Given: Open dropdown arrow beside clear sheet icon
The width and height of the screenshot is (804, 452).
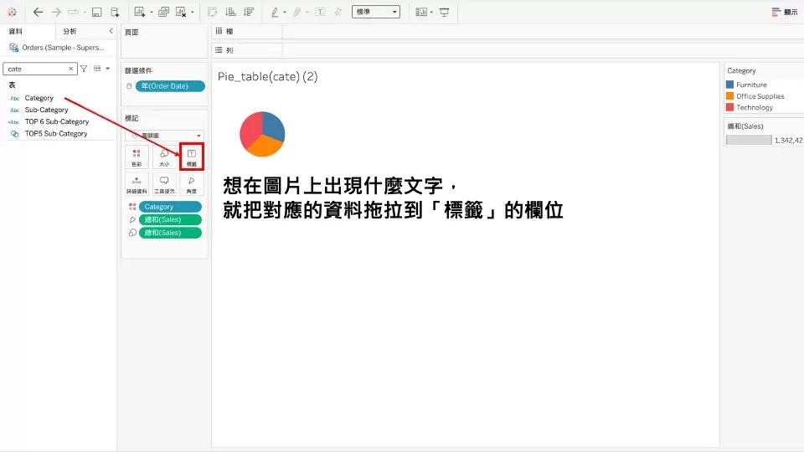Looking at the screenshot, I should click(x=193, y=13).
